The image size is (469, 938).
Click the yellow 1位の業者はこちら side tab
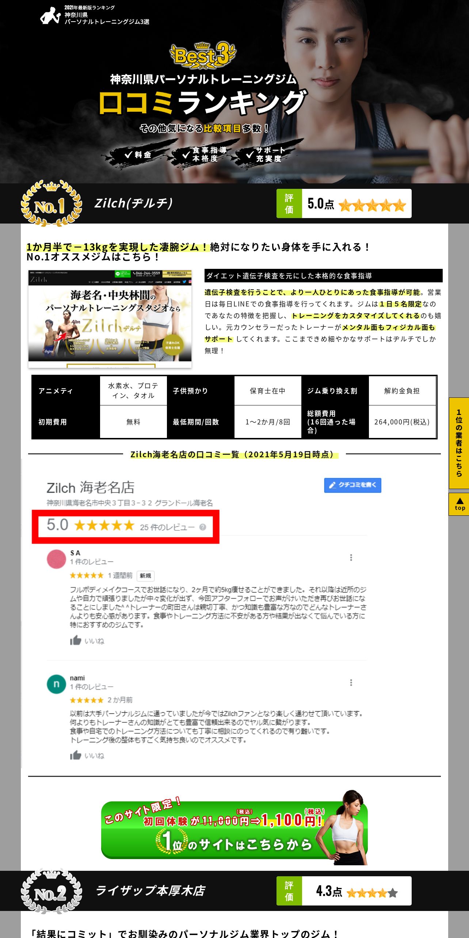459,443
